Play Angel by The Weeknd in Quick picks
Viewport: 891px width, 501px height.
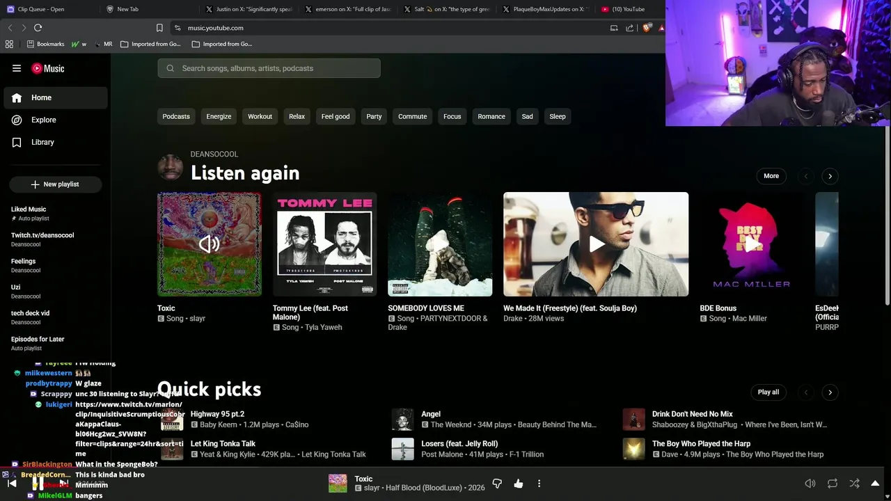coord(402,420)
